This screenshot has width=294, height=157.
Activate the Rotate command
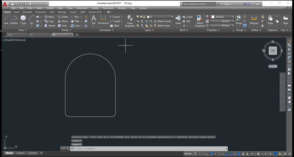(63, 17)
